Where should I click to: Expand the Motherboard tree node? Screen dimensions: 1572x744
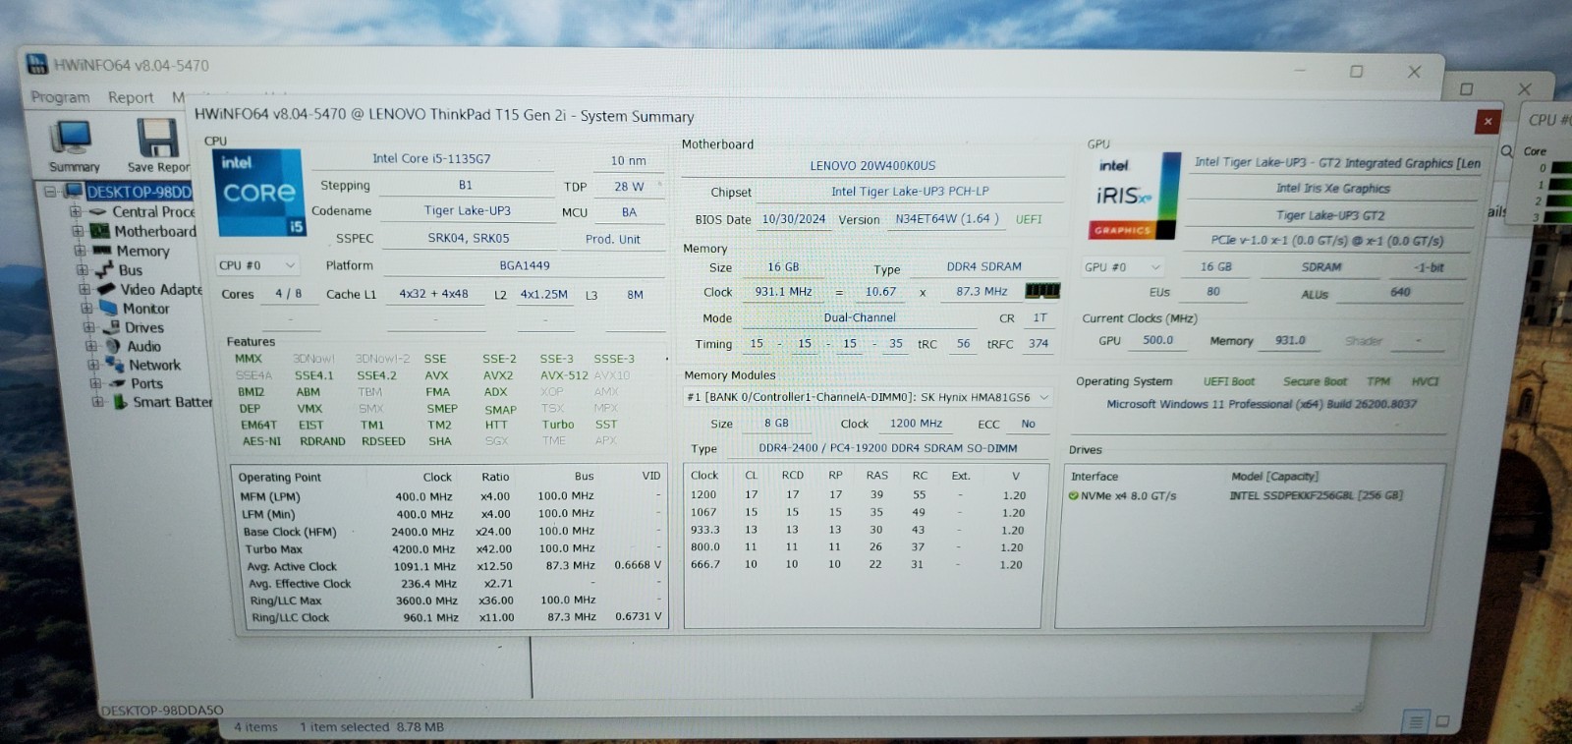pyautogui.click(x=78, y=231)
